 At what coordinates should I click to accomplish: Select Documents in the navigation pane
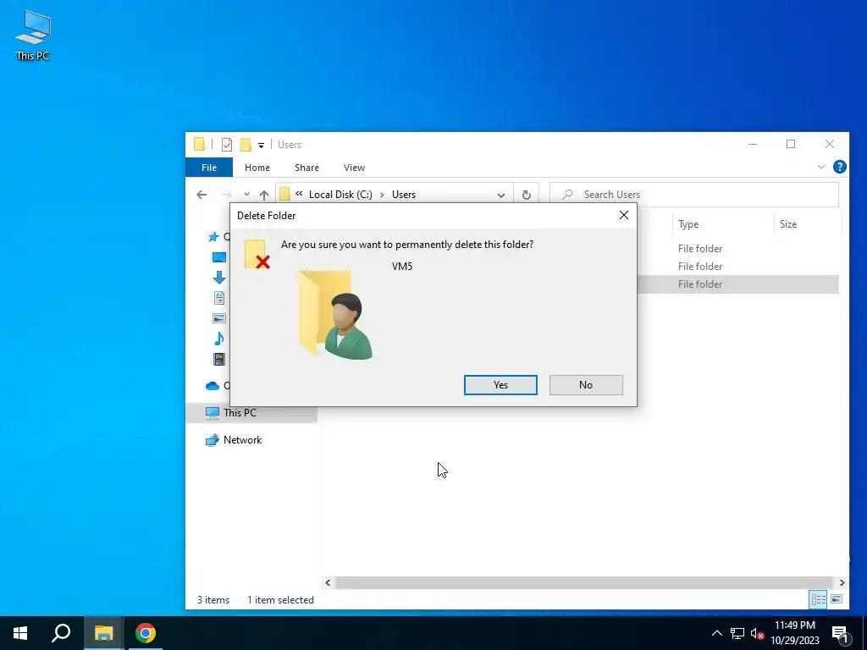pyautogui.click(x=219, y=298)
